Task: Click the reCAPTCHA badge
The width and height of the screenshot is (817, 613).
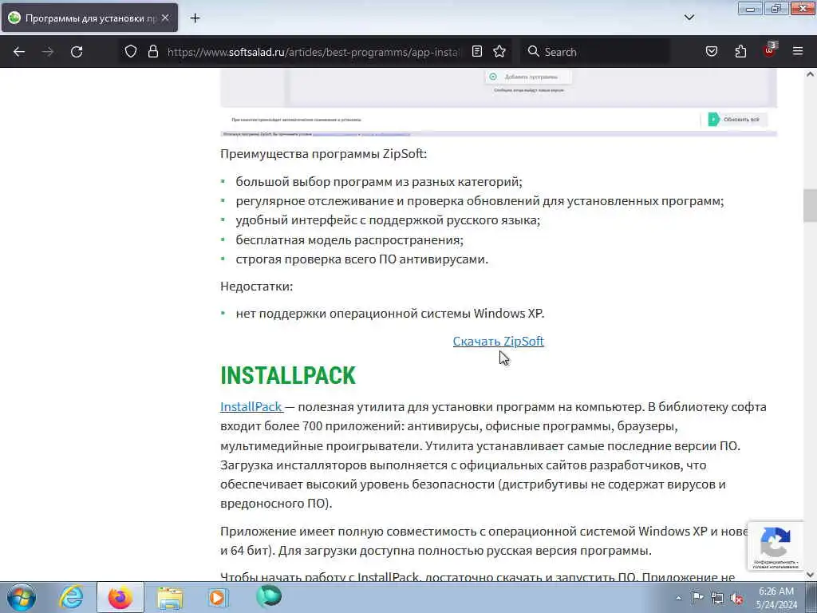Action: 776,546
